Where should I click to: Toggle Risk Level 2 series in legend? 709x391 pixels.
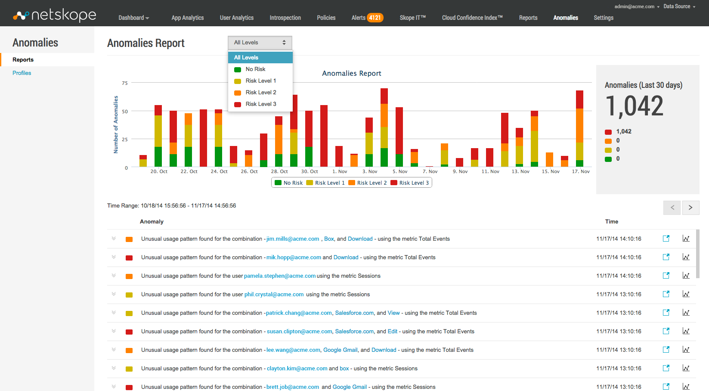click(x=368, y=183)
